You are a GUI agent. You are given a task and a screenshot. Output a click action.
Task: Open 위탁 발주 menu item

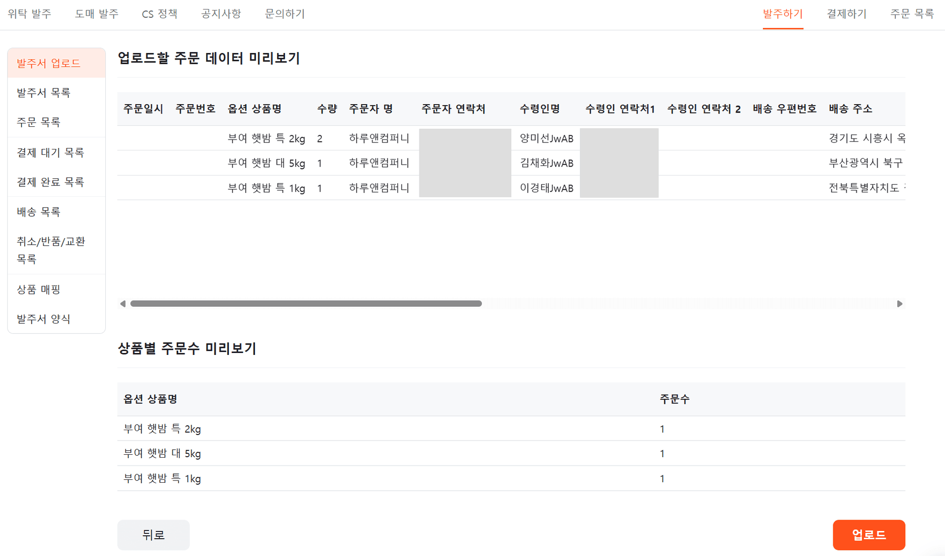(x=29, y=14)
